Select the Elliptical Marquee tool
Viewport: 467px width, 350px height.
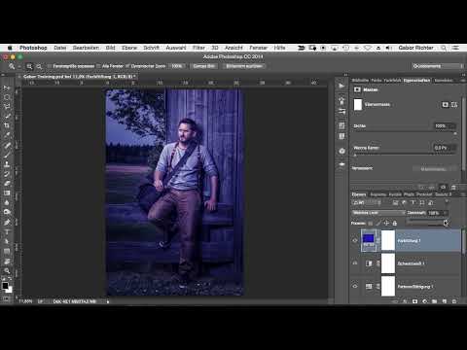tap(7, 97)
